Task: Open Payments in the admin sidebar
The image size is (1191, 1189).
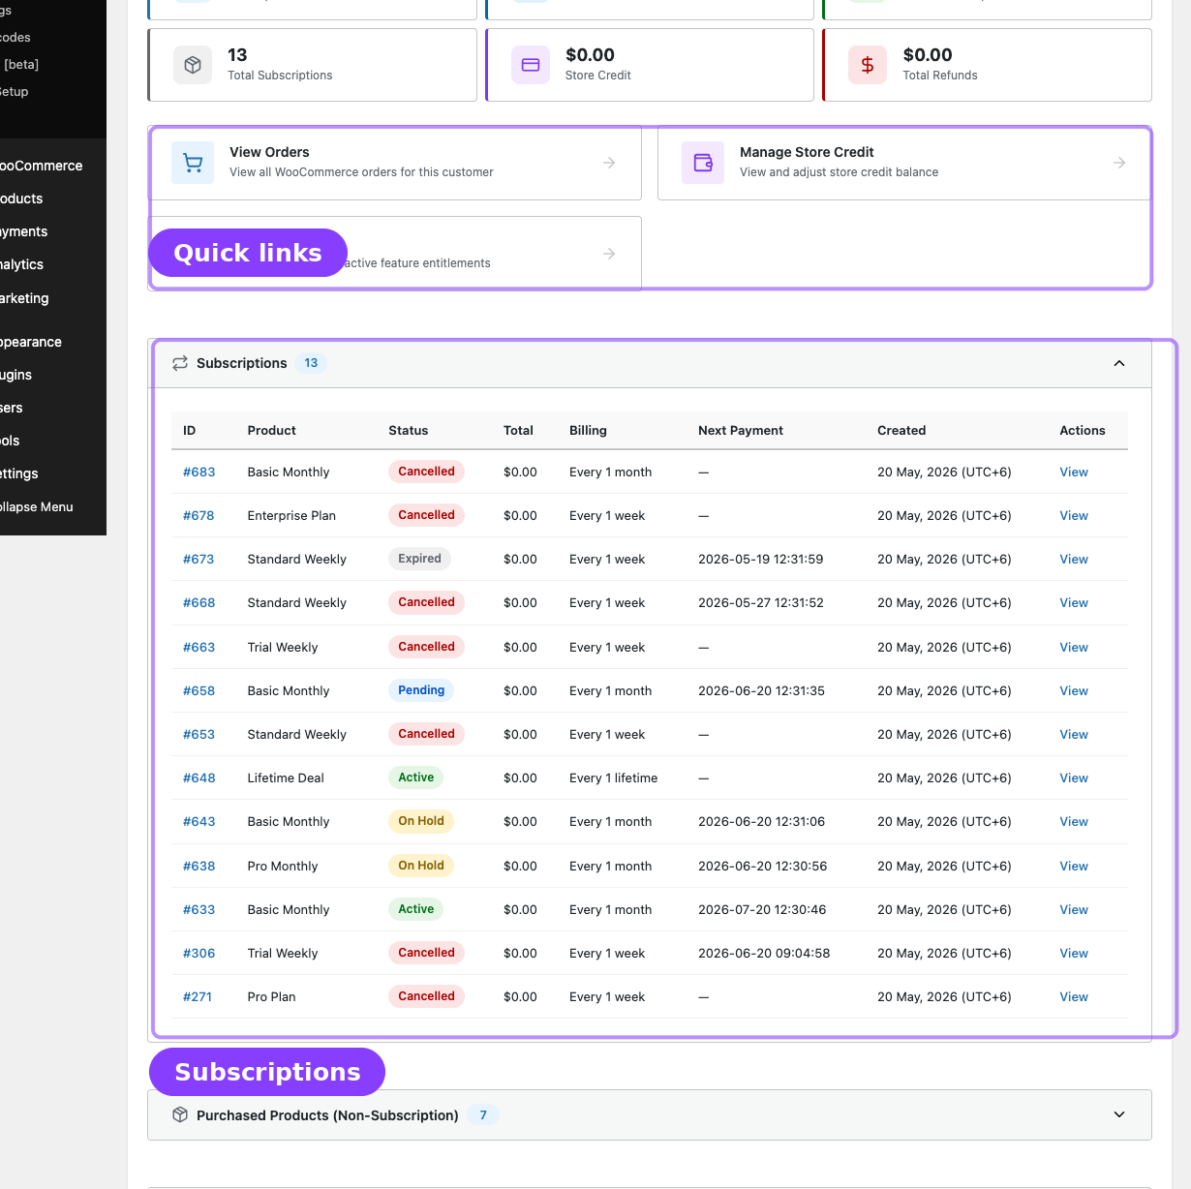Action: (x=23, y=231)
